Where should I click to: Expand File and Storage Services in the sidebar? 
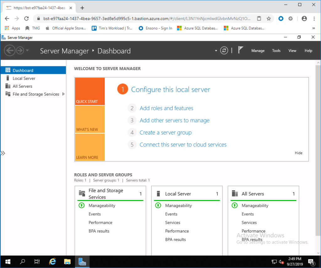coord(62,94)
